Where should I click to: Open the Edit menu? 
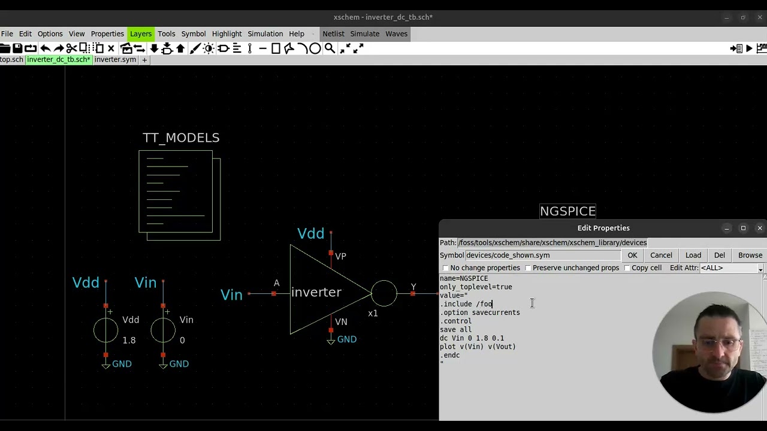point(25,34)
